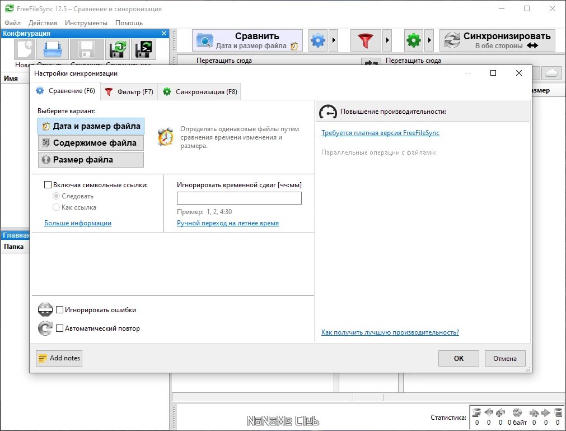This screenshot has width=566, height=431.
Task: Open Больше информации link
Action: 78,223
